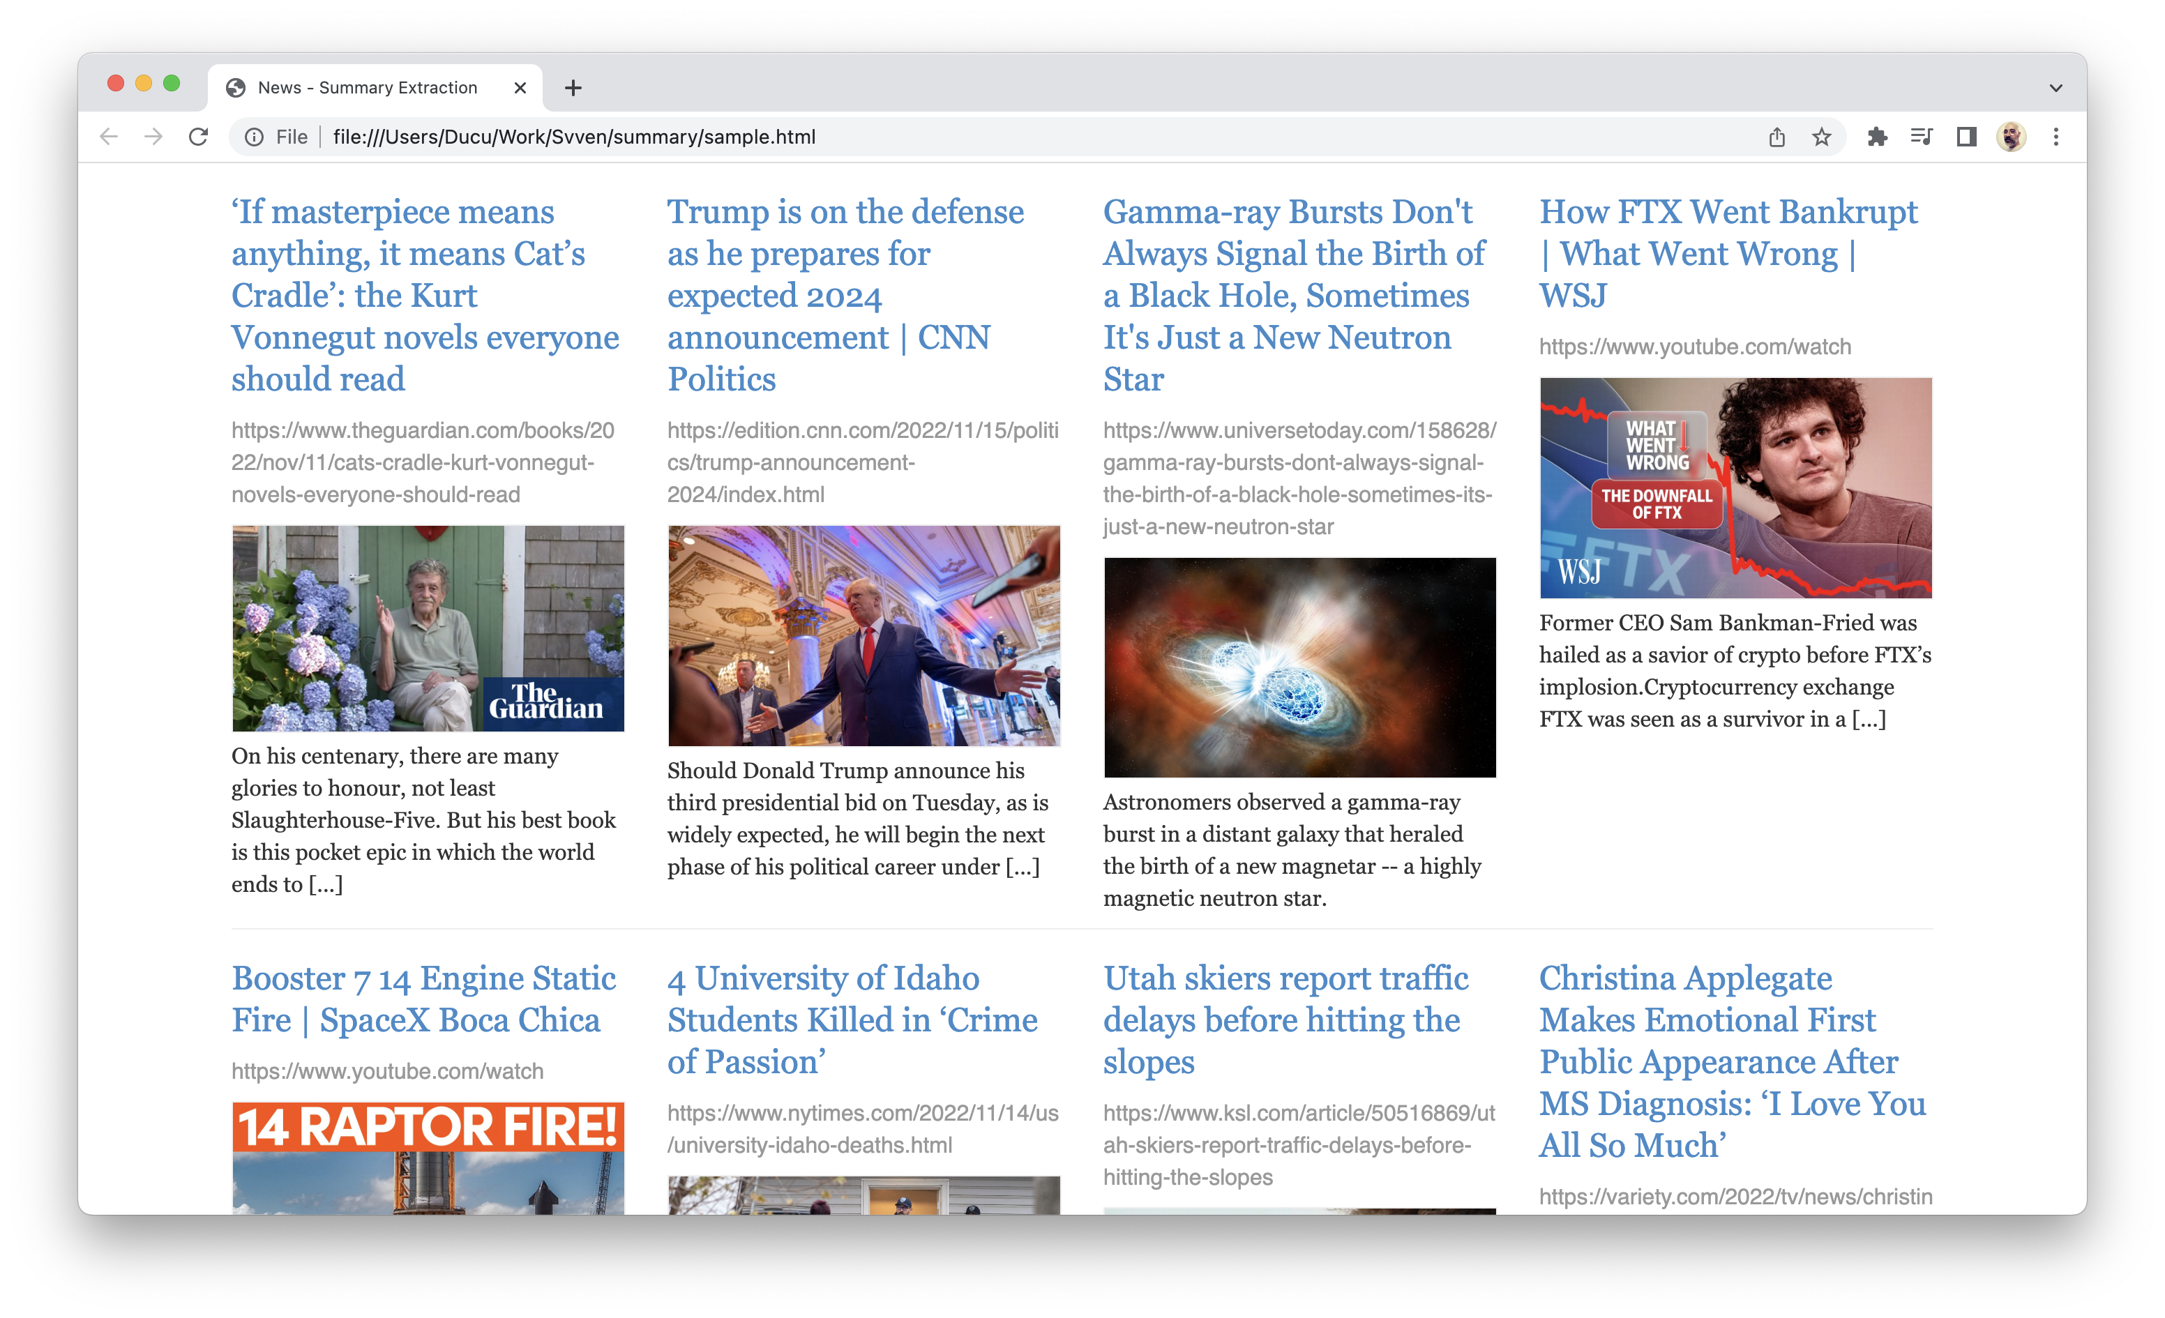Image resolution: width=2165 pixels, height=1318 pixels.
Task: Click the browser back arrow
Action: coord(109,137)
